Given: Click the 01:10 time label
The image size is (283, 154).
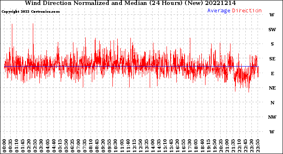Looking at the screenshot, I should pos(16,146).
